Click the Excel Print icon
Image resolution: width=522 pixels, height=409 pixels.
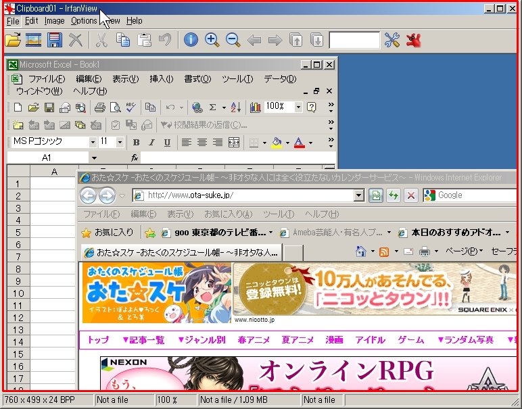tap(99, 107)
